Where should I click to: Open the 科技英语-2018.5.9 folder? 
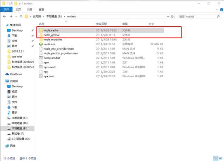coord(23,62)
